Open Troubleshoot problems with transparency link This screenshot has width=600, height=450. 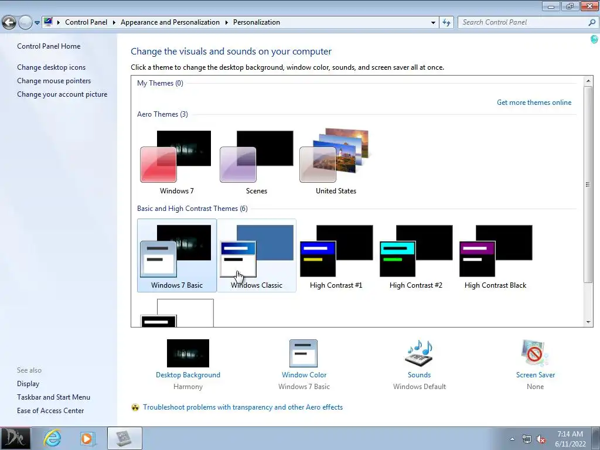243,407
